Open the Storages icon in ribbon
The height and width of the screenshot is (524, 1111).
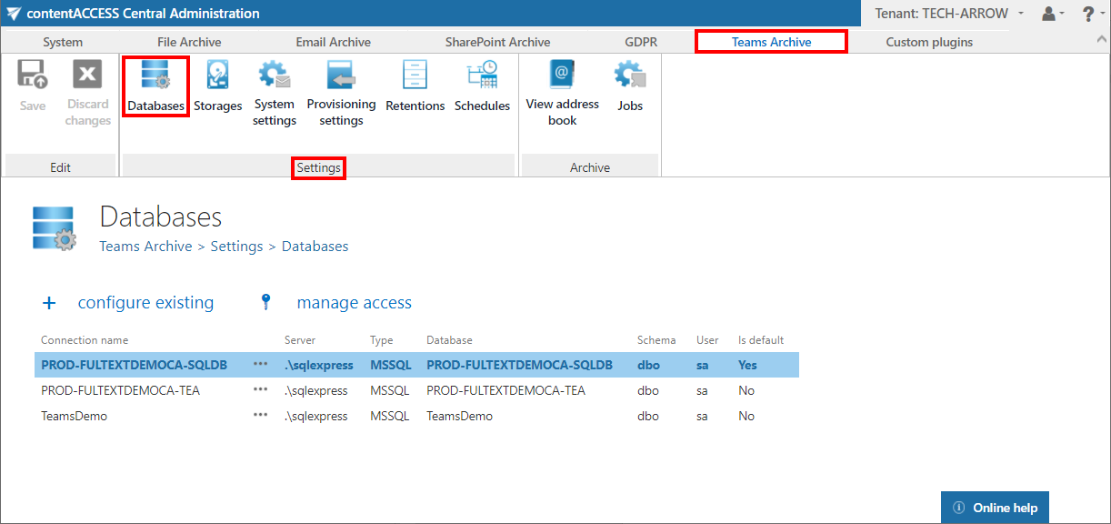point(217,86)
